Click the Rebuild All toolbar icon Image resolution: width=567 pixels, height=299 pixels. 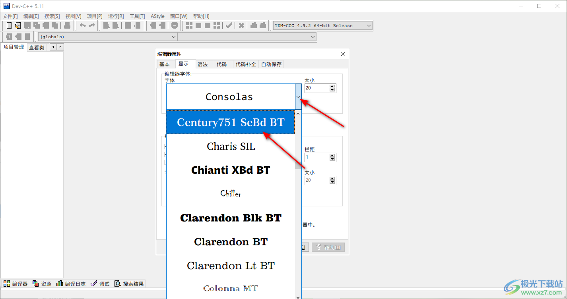click(217, 25)
